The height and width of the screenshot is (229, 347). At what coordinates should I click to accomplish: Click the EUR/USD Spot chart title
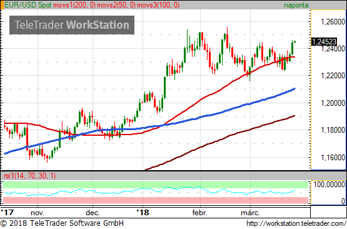pyautogui.click(x=28, y=5)
